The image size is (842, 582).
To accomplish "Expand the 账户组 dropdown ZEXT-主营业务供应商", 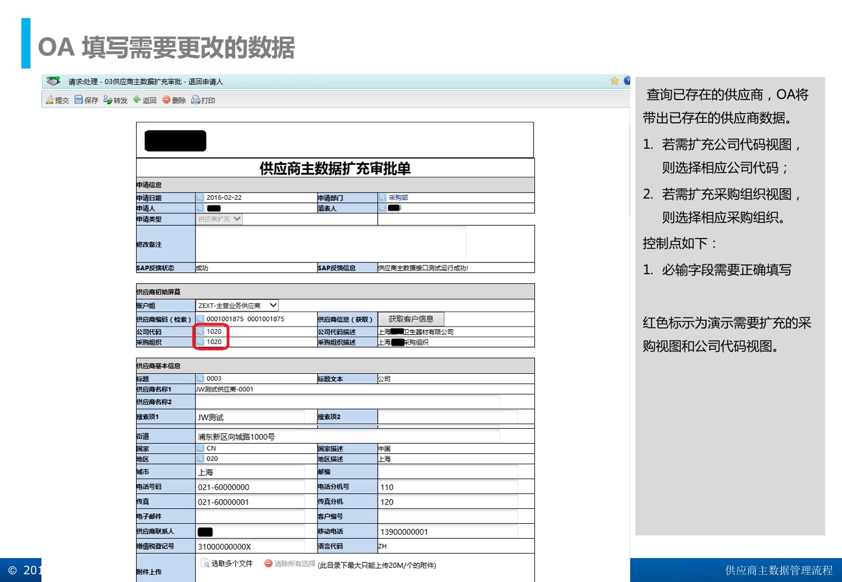I will point(273,305).
